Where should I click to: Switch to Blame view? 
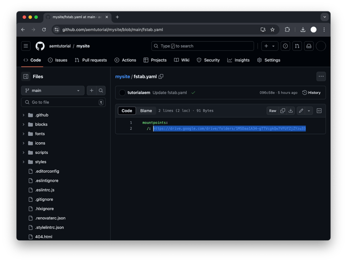click(146, 111)
